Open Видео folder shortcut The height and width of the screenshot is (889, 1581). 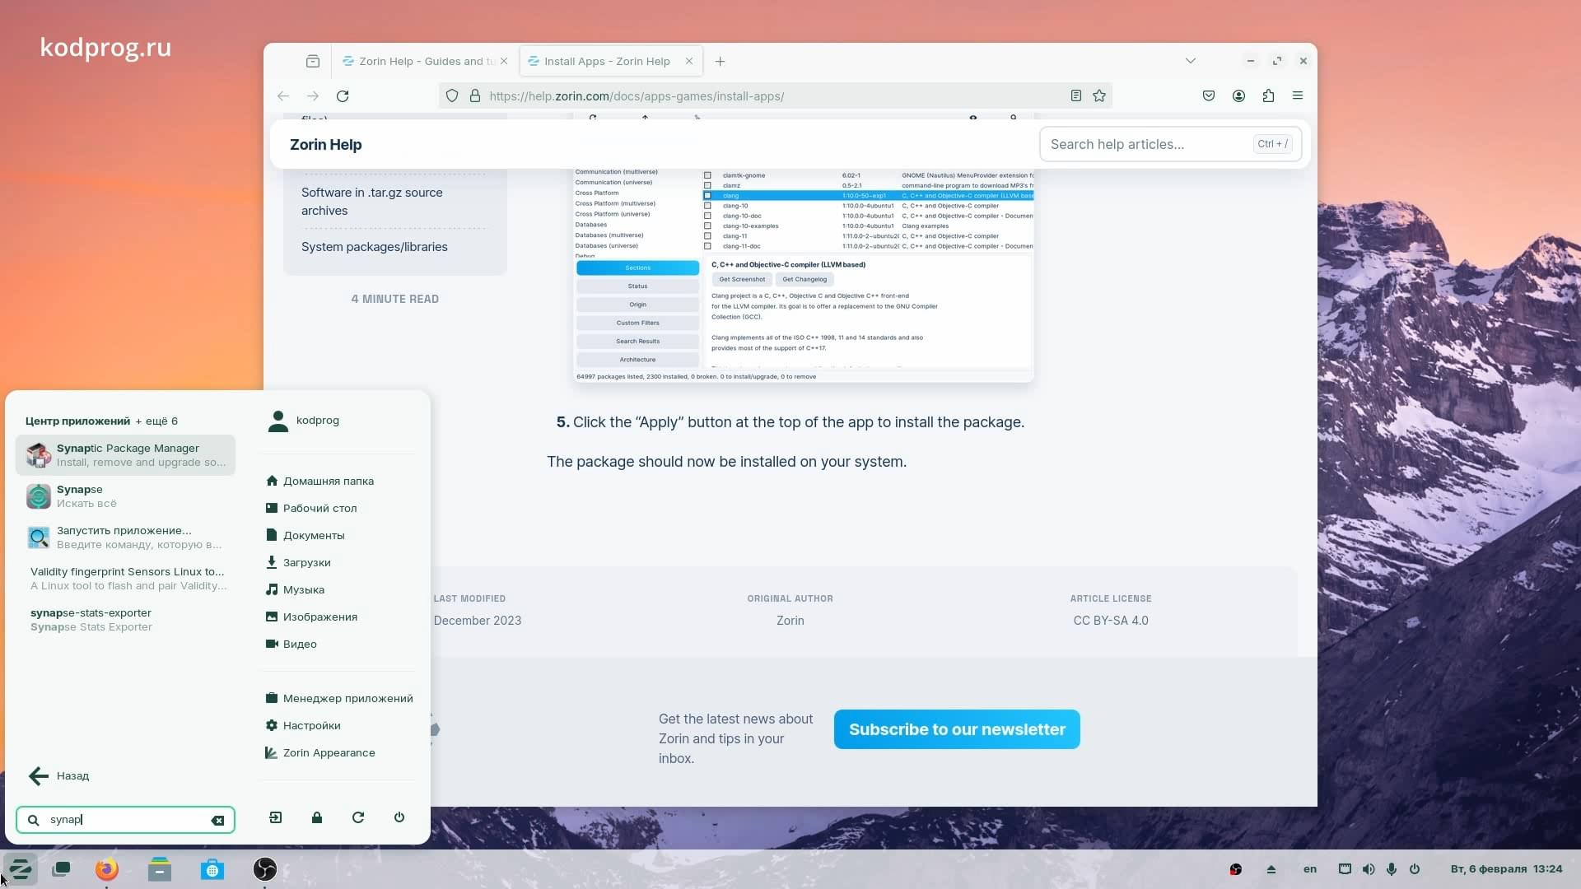click(x=291, y=644)
